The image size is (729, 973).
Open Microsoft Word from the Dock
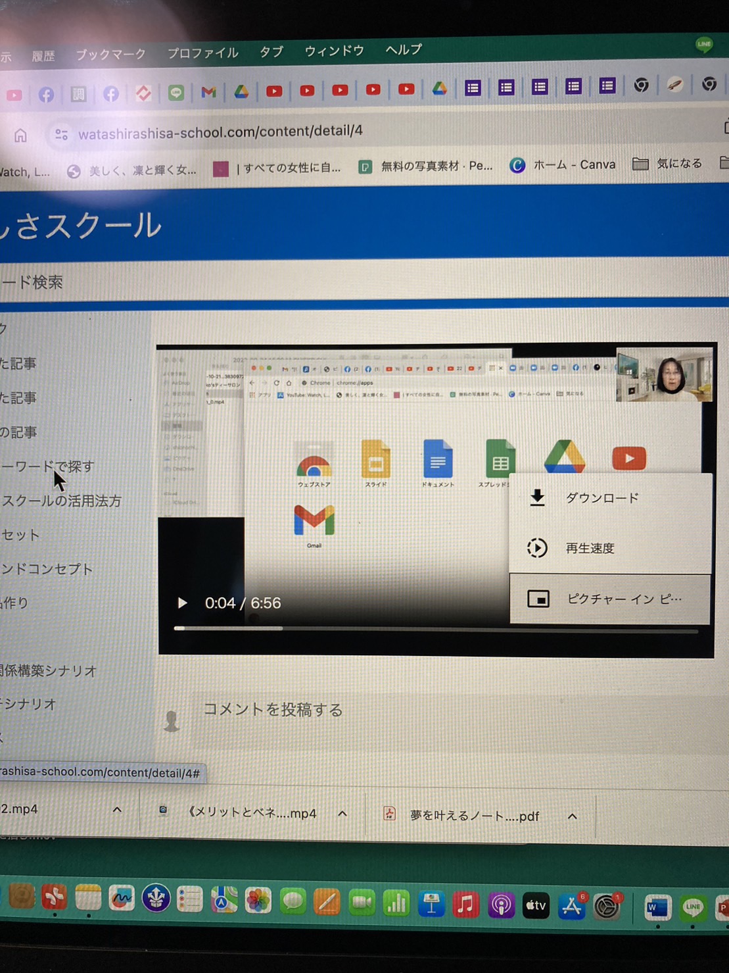[657, 909]
